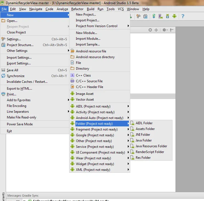Click the Sync Project with Gradle icon
Image resolution: width=204 pixels, height=201 pixels.
point(154,16)
